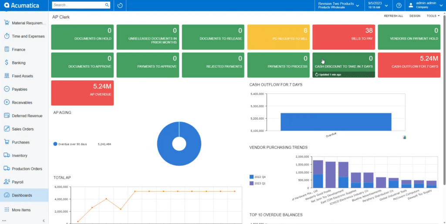The image size is (446, 224).
Task: Click the Production Orders icon
Action: point(7,169)
